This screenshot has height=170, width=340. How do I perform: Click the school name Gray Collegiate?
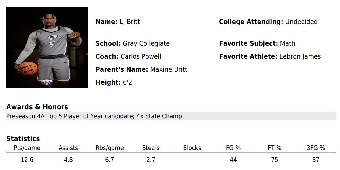coord(146,43)
